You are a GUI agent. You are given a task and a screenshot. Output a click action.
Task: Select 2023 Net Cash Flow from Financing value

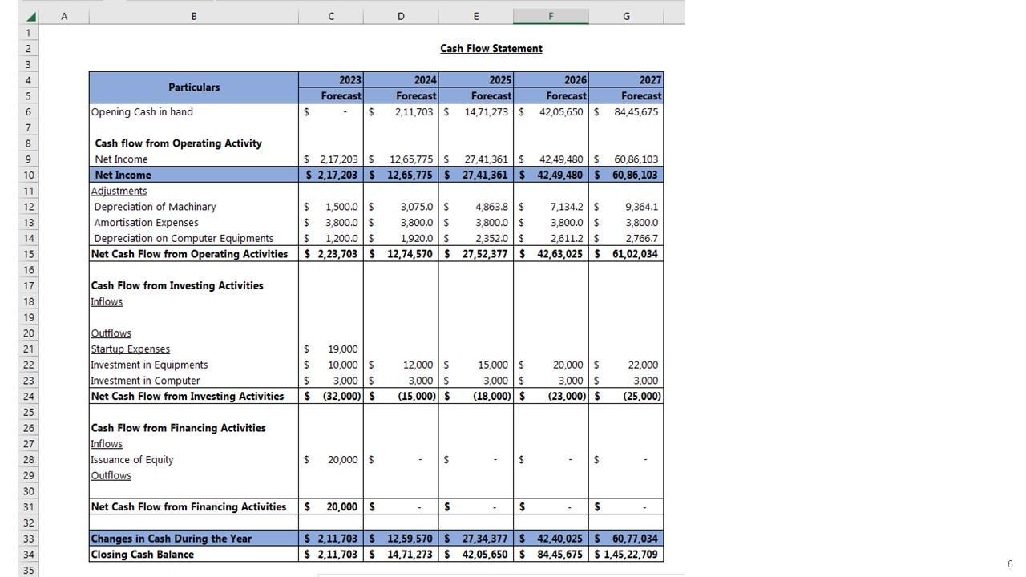click(331, 507)
